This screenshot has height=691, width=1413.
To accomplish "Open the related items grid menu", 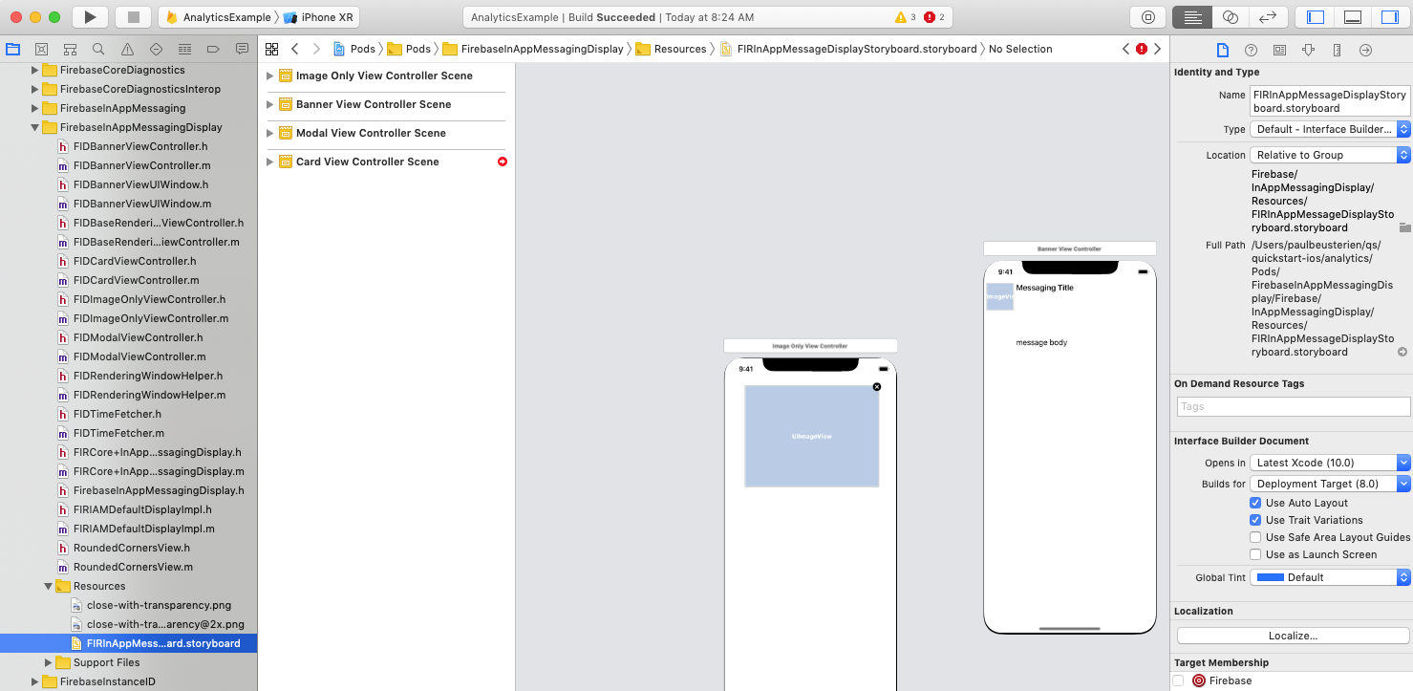I will [272, 49].
